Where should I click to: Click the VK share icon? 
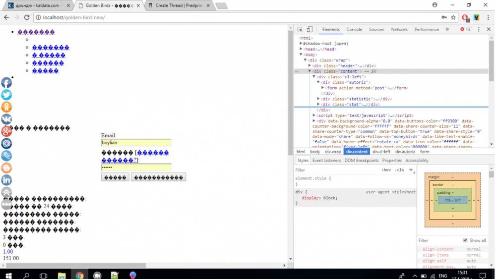click(6, 119)
